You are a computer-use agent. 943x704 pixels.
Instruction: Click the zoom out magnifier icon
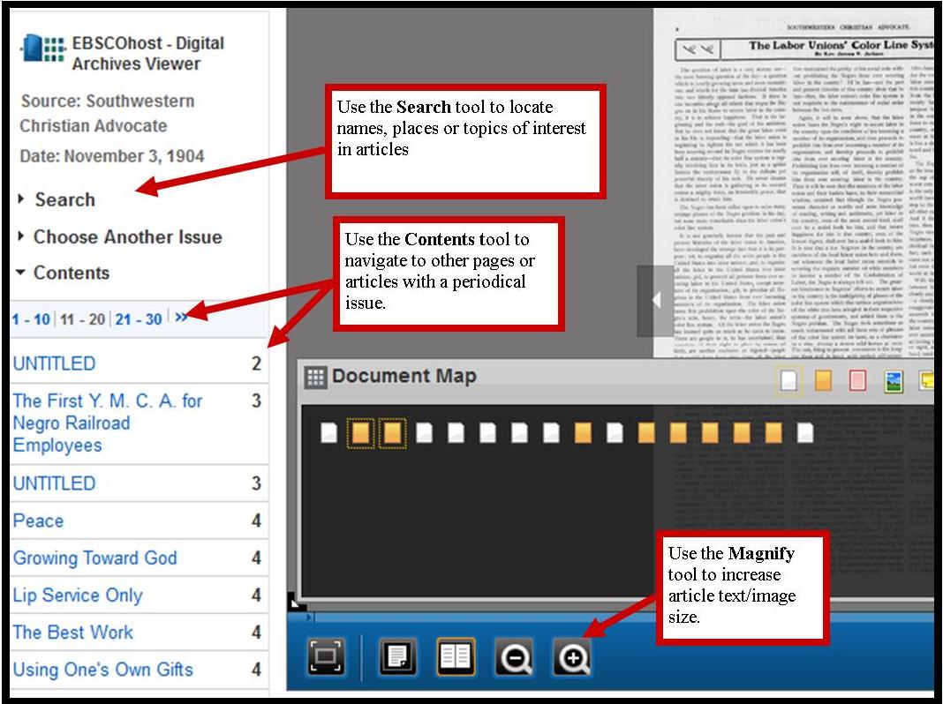[x=514, y=656]
